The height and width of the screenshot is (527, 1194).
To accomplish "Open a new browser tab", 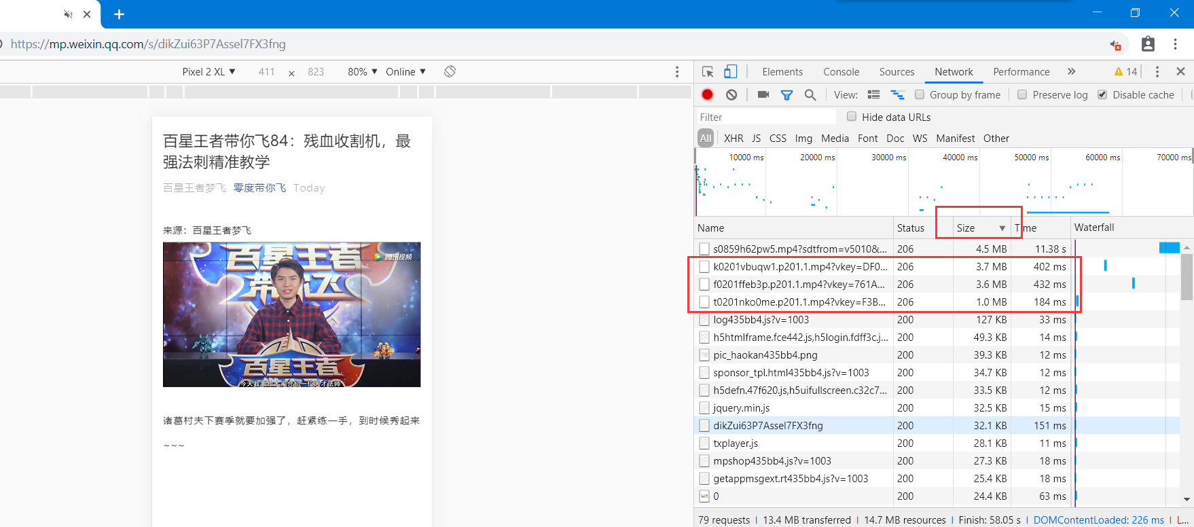I will coord(119,14).
